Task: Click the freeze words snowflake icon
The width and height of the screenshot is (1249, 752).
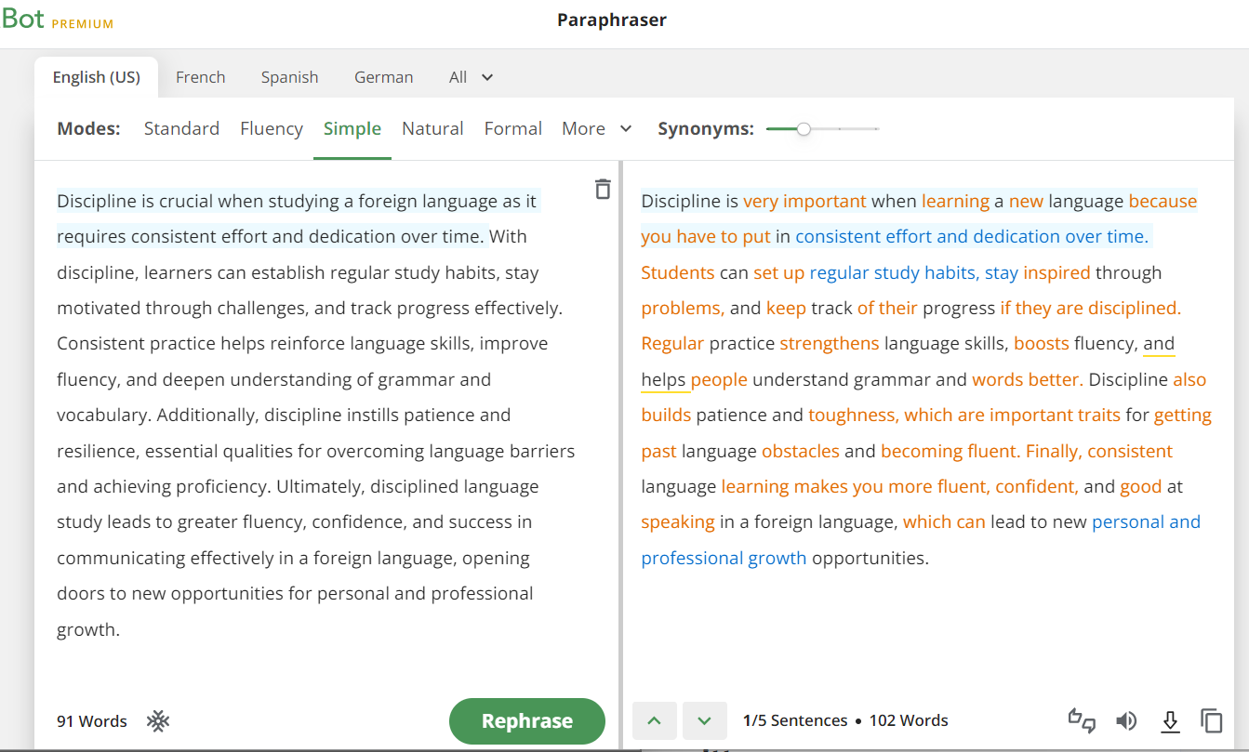Action: tap(158, 721)
